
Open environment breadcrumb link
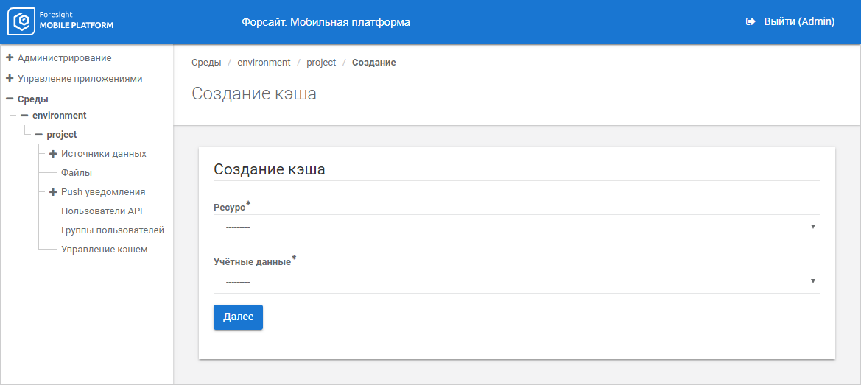coord(264,63)
